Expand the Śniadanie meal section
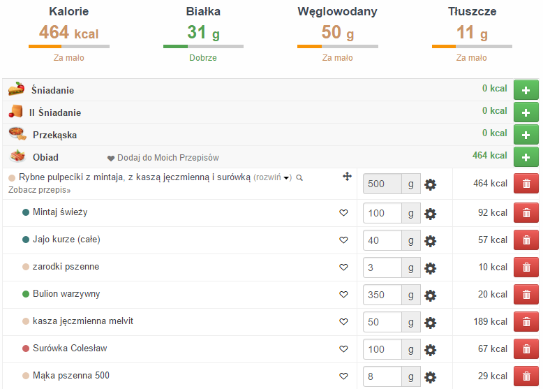Viewport: 543px width, 389px height. tap(52, 90)
